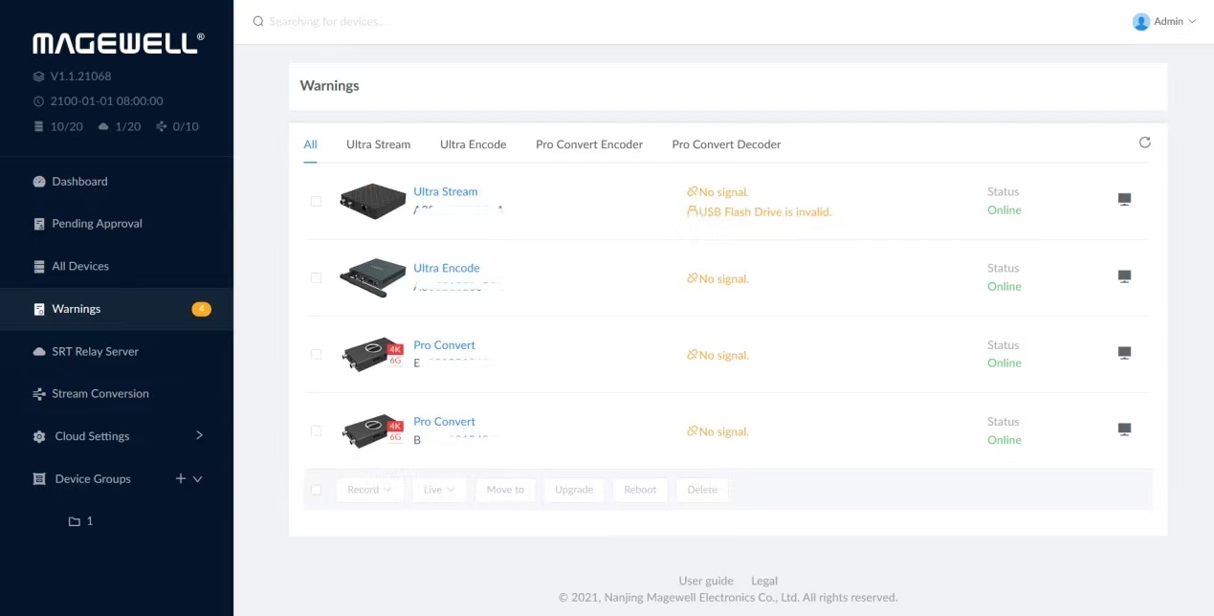Click the monitor icon in the Ultra Encode row

(x=1124, y=276)
